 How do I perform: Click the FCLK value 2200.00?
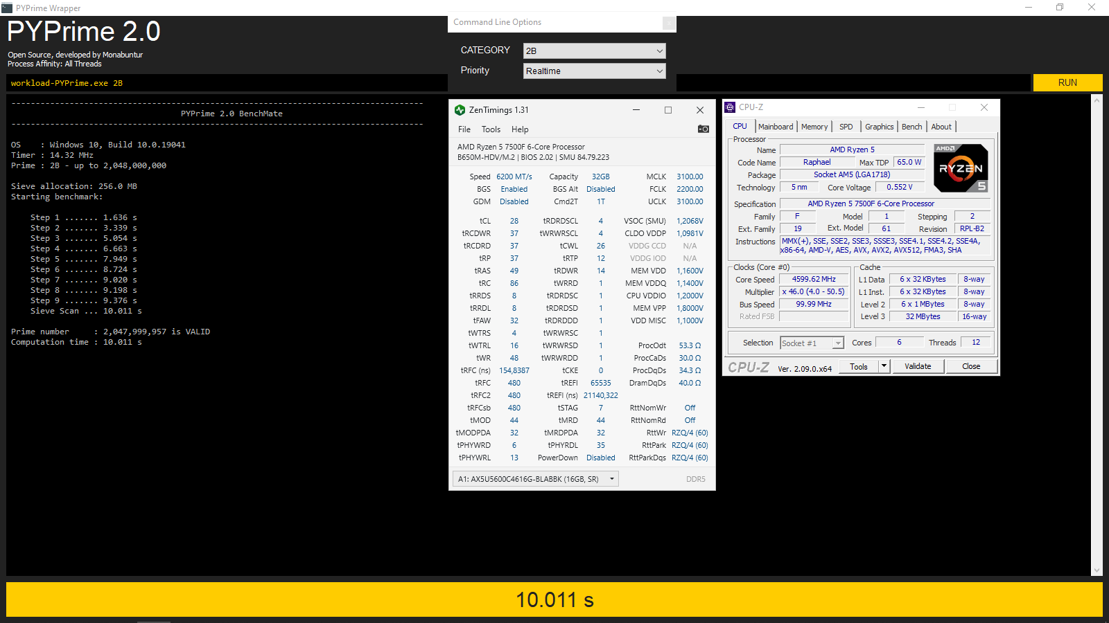coord(690,189)
